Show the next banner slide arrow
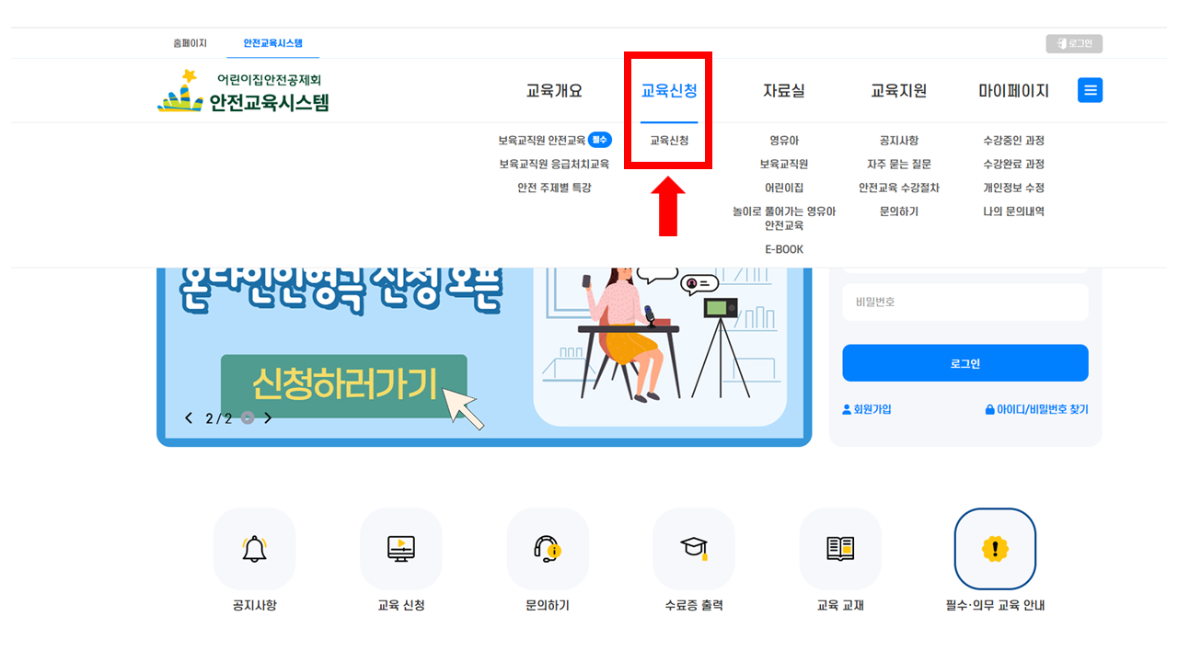This screenshot has height=662, width=1178. click(268, 418)
